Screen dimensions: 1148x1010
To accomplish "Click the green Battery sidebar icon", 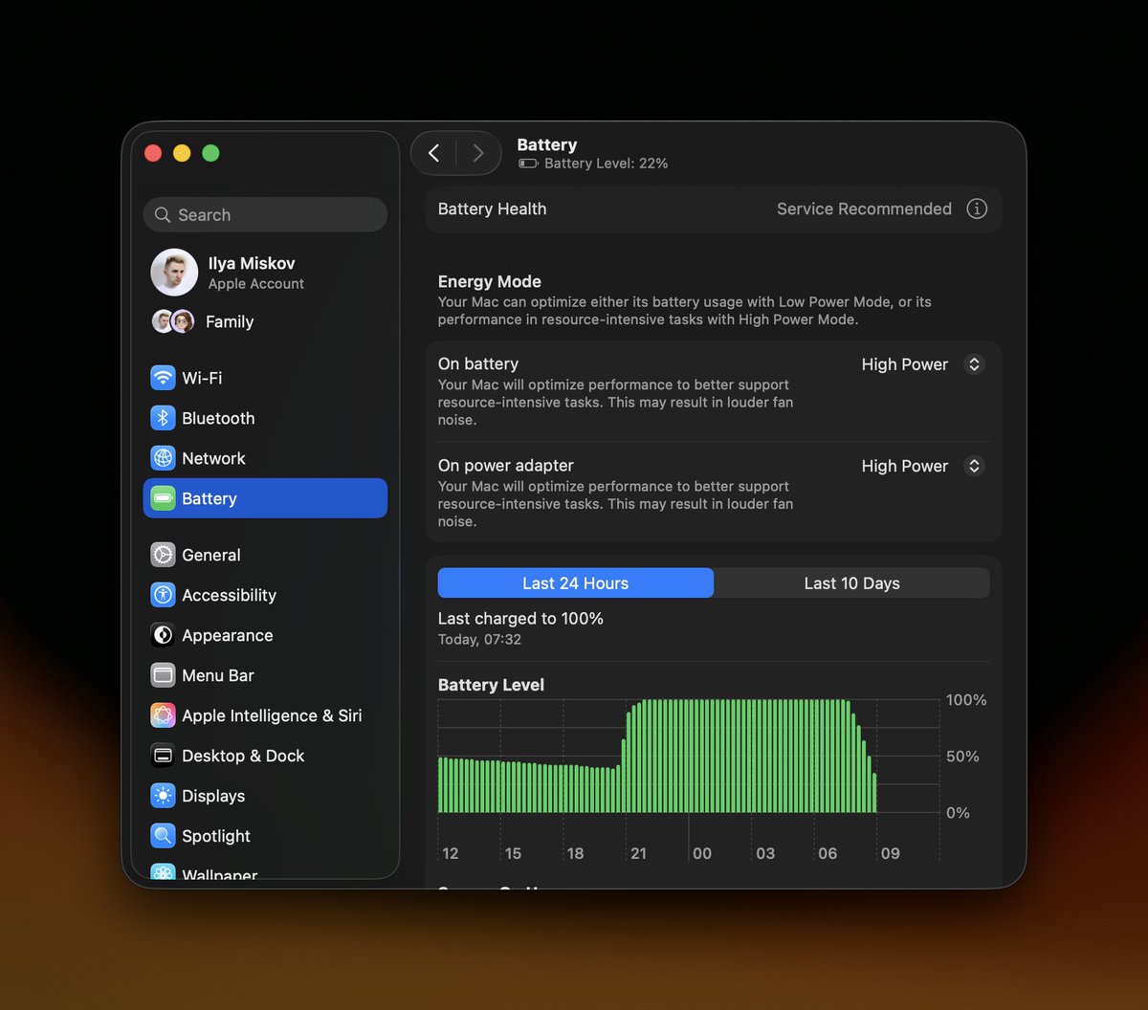I will click(x=163, y=498).
